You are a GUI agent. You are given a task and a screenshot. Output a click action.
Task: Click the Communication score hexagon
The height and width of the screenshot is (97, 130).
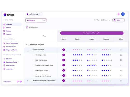tap(64, 50)
